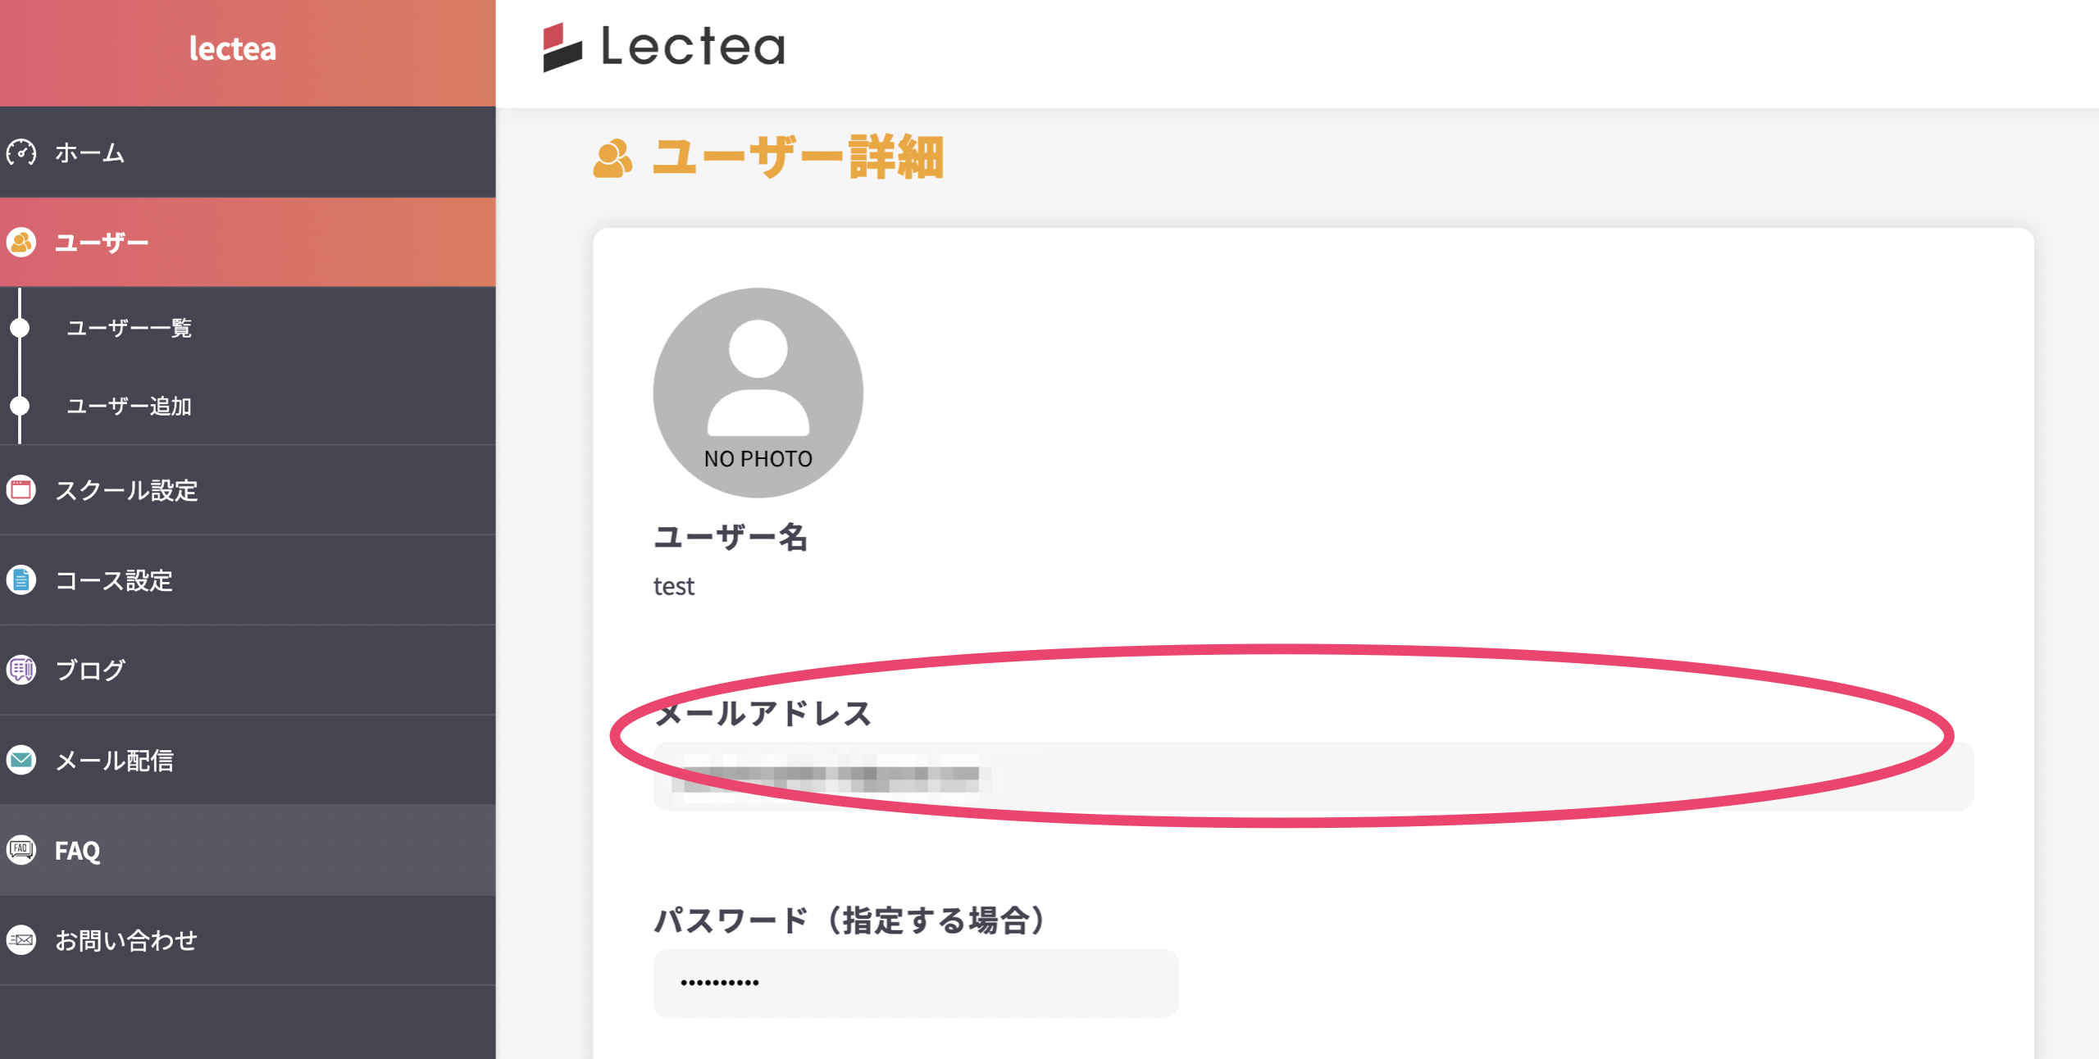
Task: Click the Contact (お問い合わせ) envelope icon
Action: click(x=21, y=940)
